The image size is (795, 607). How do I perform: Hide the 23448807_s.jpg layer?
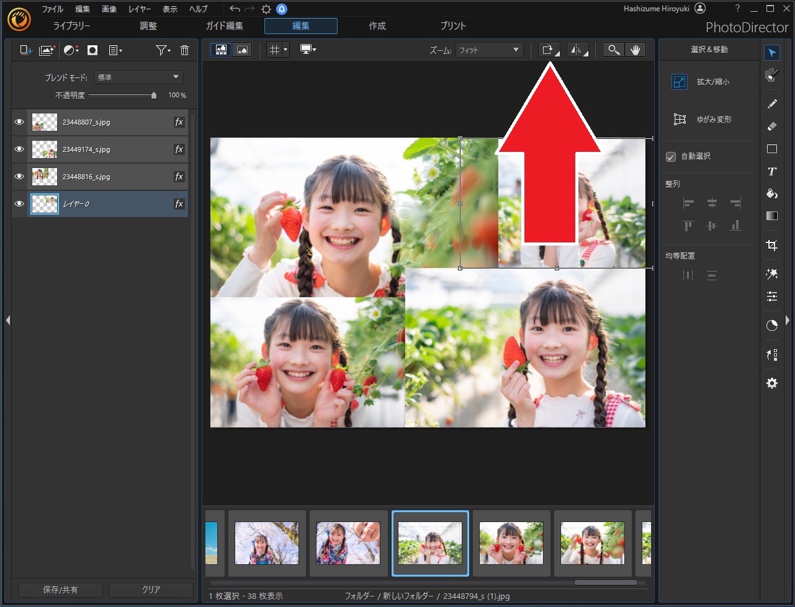coord(19,122)
